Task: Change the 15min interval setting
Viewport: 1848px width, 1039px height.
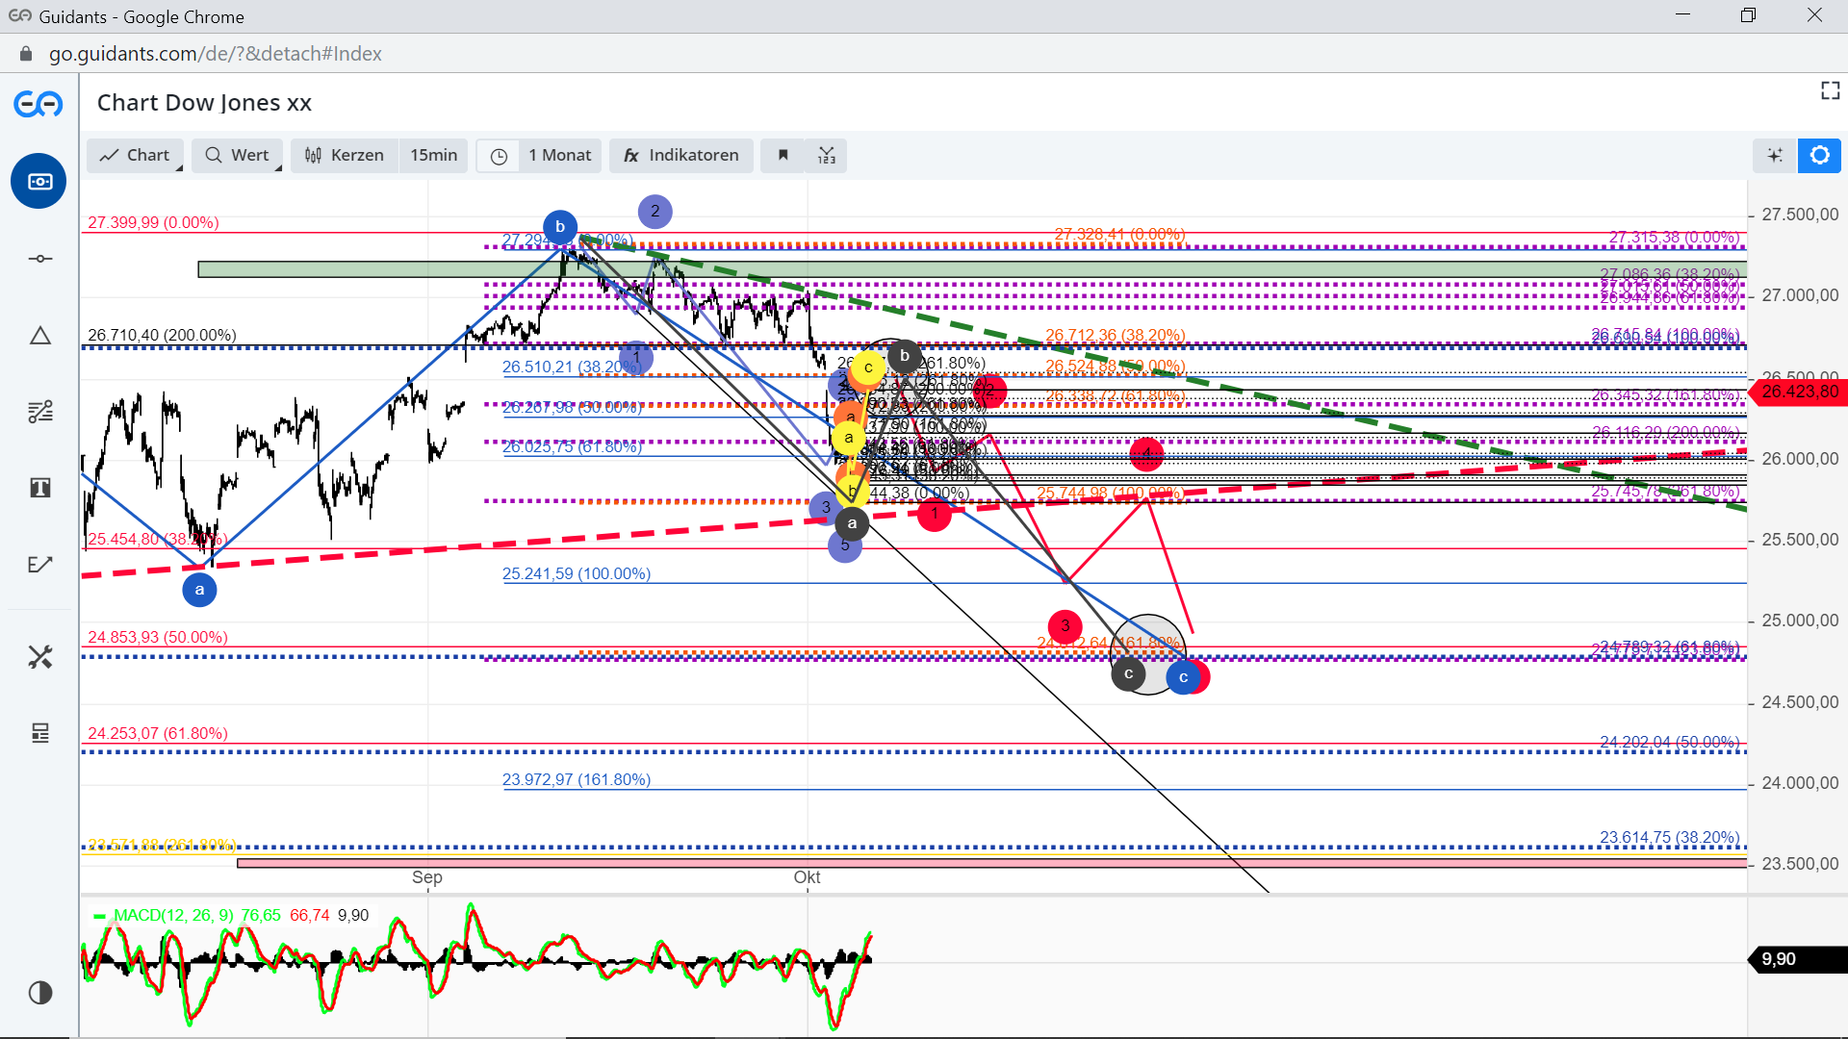Action: (434, 155)
